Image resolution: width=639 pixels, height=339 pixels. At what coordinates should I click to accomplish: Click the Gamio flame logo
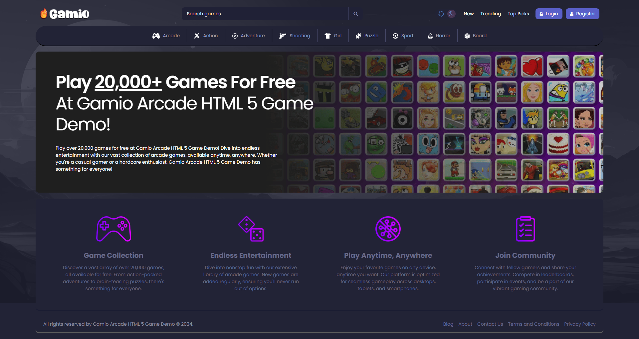(x=65, y=14)
